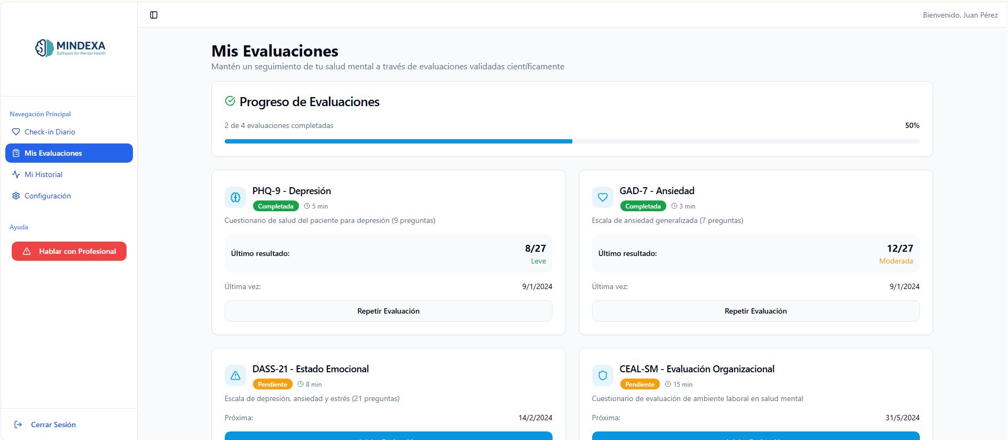
Task: Click the clock icon next to 15 min
Action: [668, 384]
